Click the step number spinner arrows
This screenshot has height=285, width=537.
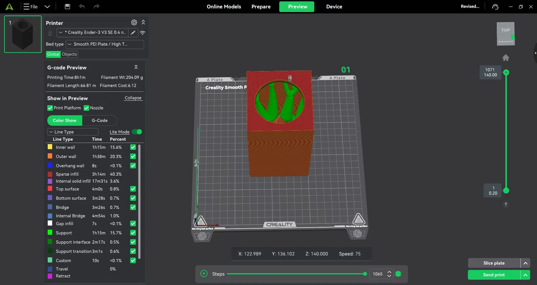[x=389, y=274]
